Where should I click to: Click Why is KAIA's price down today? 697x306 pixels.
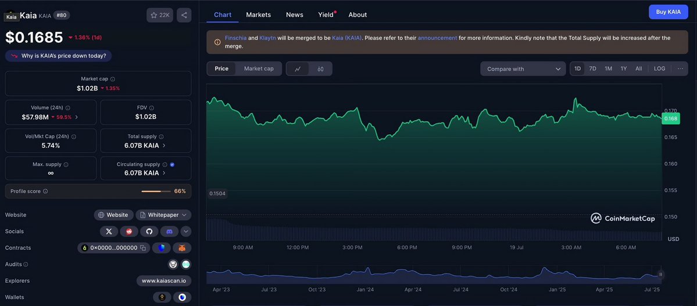point(58,56)
